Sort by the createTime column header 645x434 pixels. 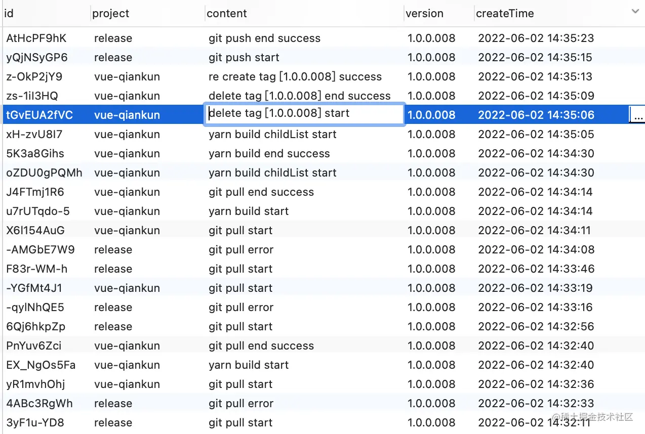(505, 13)
